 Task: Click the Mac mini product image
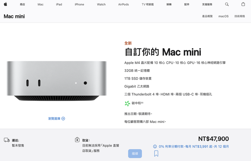[57, 81]
